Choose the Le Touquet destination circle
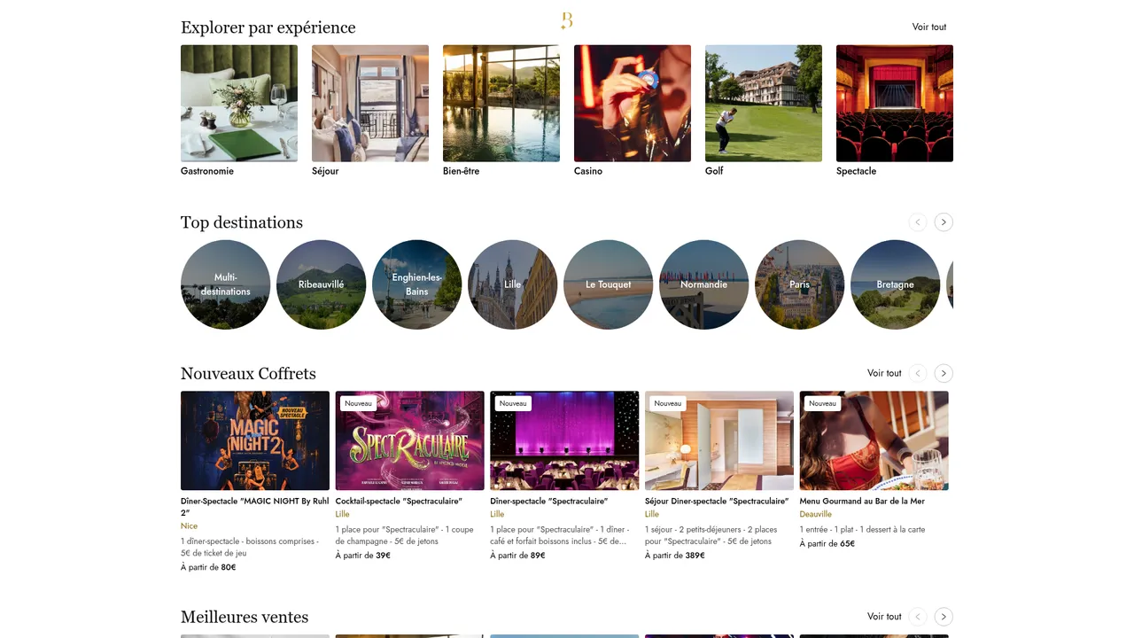1134x638 pixels. 609,284
